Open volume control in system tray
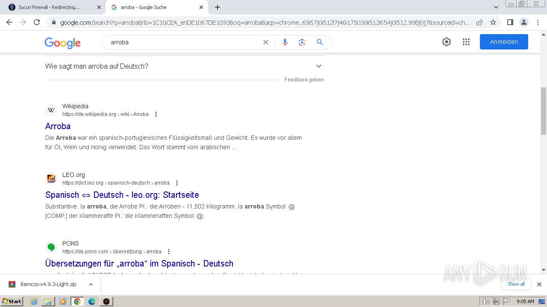 tap(486, 301)
